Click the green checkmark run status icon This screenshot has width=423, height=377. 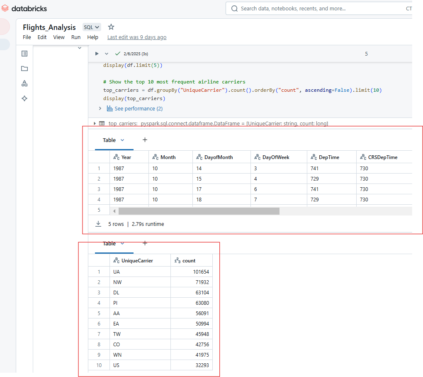pyautogui.click(x=117, y=54)
